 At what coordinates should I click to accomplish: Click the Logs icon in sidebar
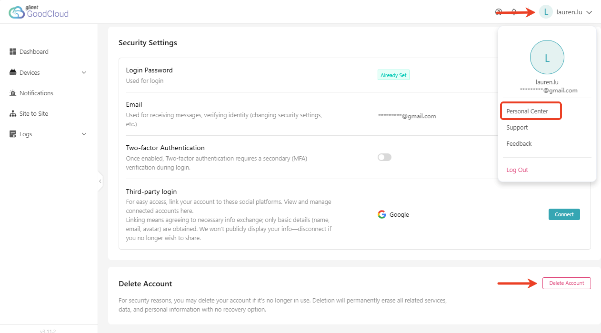click(x=13, y=134)
